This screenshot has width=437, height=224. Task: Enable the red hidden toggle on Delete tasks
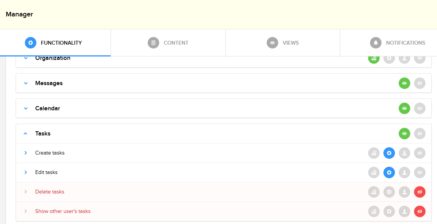[x=420, y=192]
